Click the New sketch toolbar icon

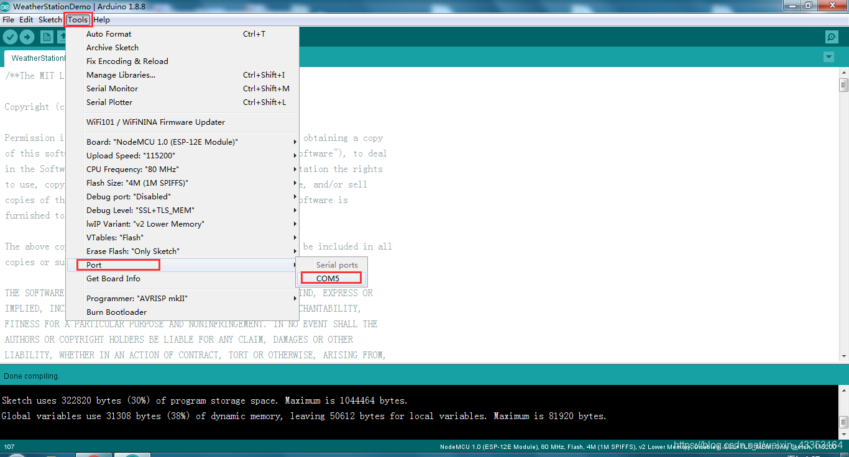(47, 37)
